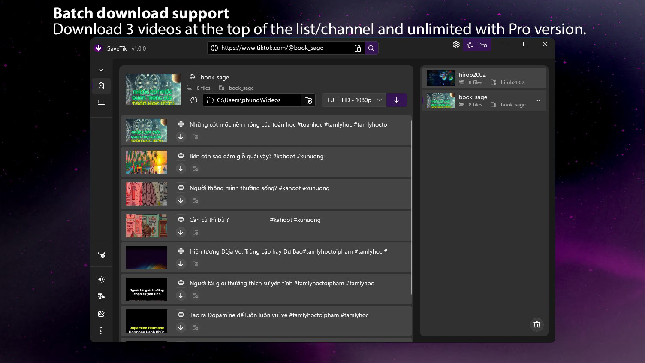Select the brain thumbnail for "Người thông minh"
The height and width of the screenshot is (363, 645).
tap(147, 194)
